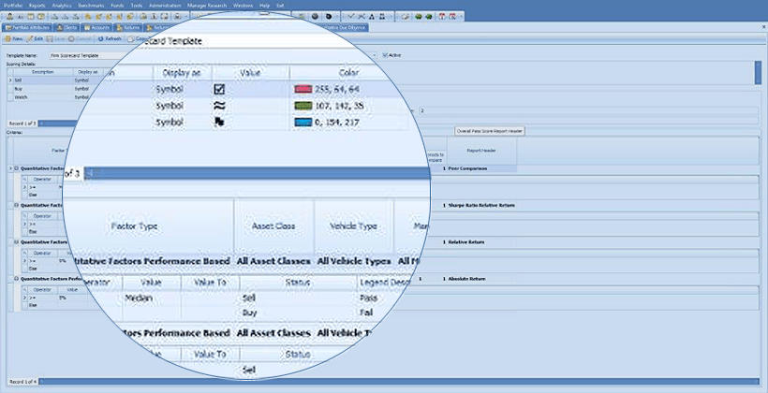Click the approximately-equal symbol in Value column
Screen dimensions: 768x393
(219, 106)
